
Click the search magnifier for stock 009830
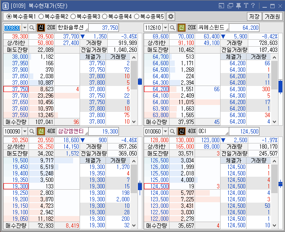(x=32, y=28)
